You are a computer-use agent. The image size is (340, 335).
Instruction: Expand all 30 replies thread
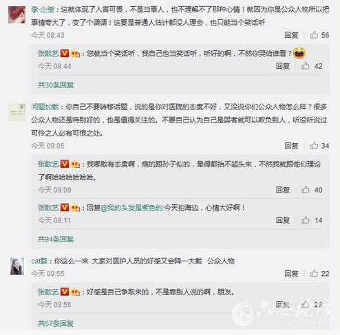click(56, 85)
